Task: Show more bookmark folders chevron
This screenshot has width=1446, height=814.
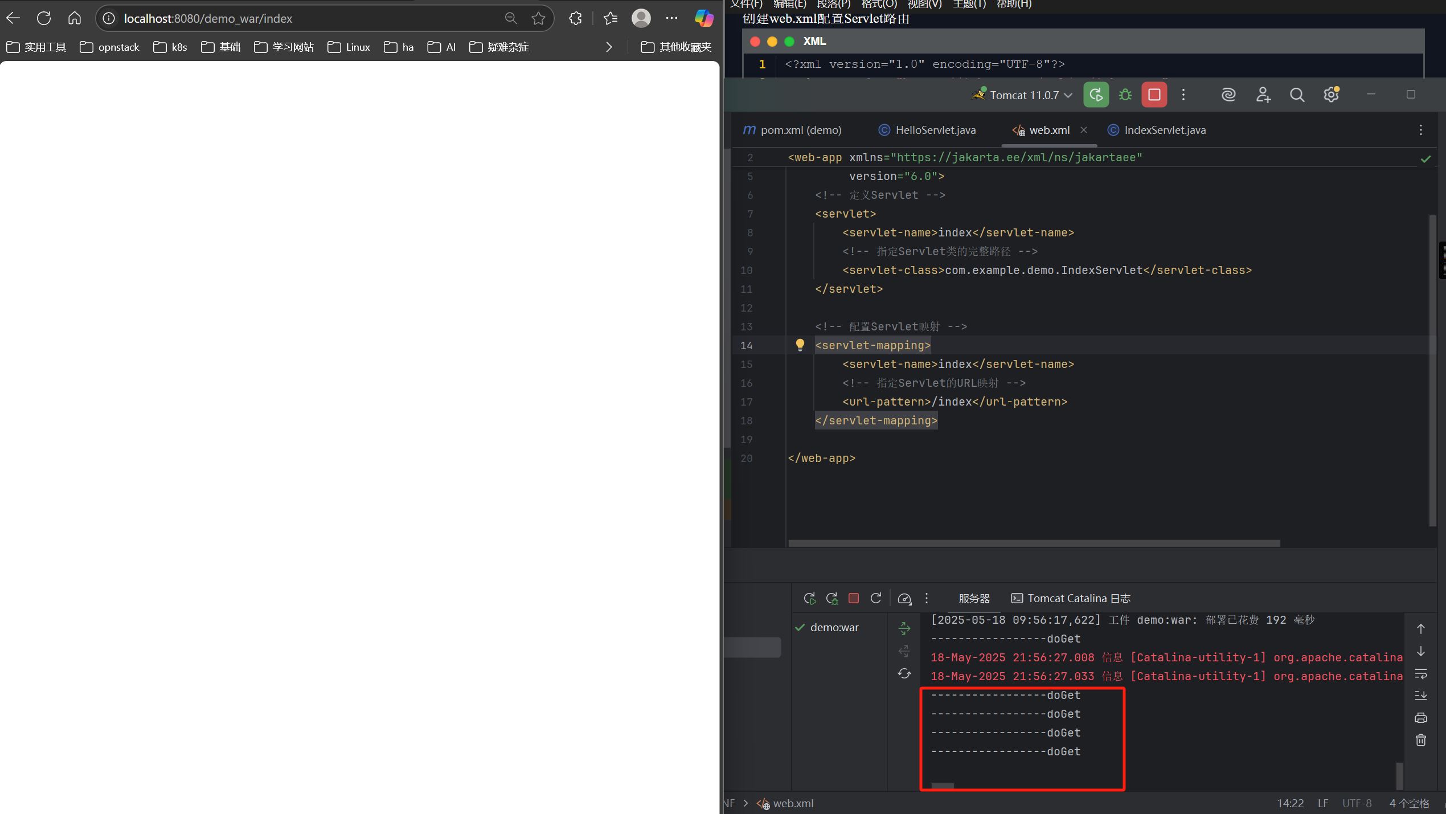Action: point(609,47)
